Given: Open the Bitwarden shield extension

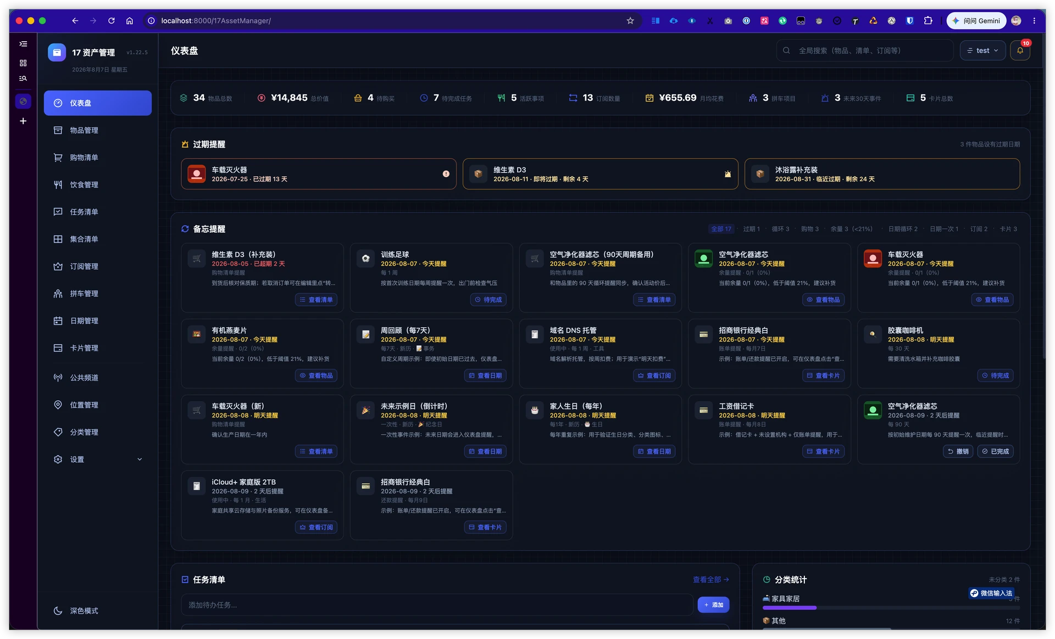Looking at the screenshot, I should pyautogui.click(x=910, y=21).
